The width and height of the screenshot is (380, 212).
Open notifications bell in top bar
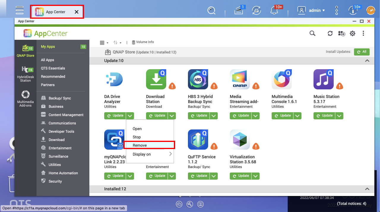[x=274, y=11]
